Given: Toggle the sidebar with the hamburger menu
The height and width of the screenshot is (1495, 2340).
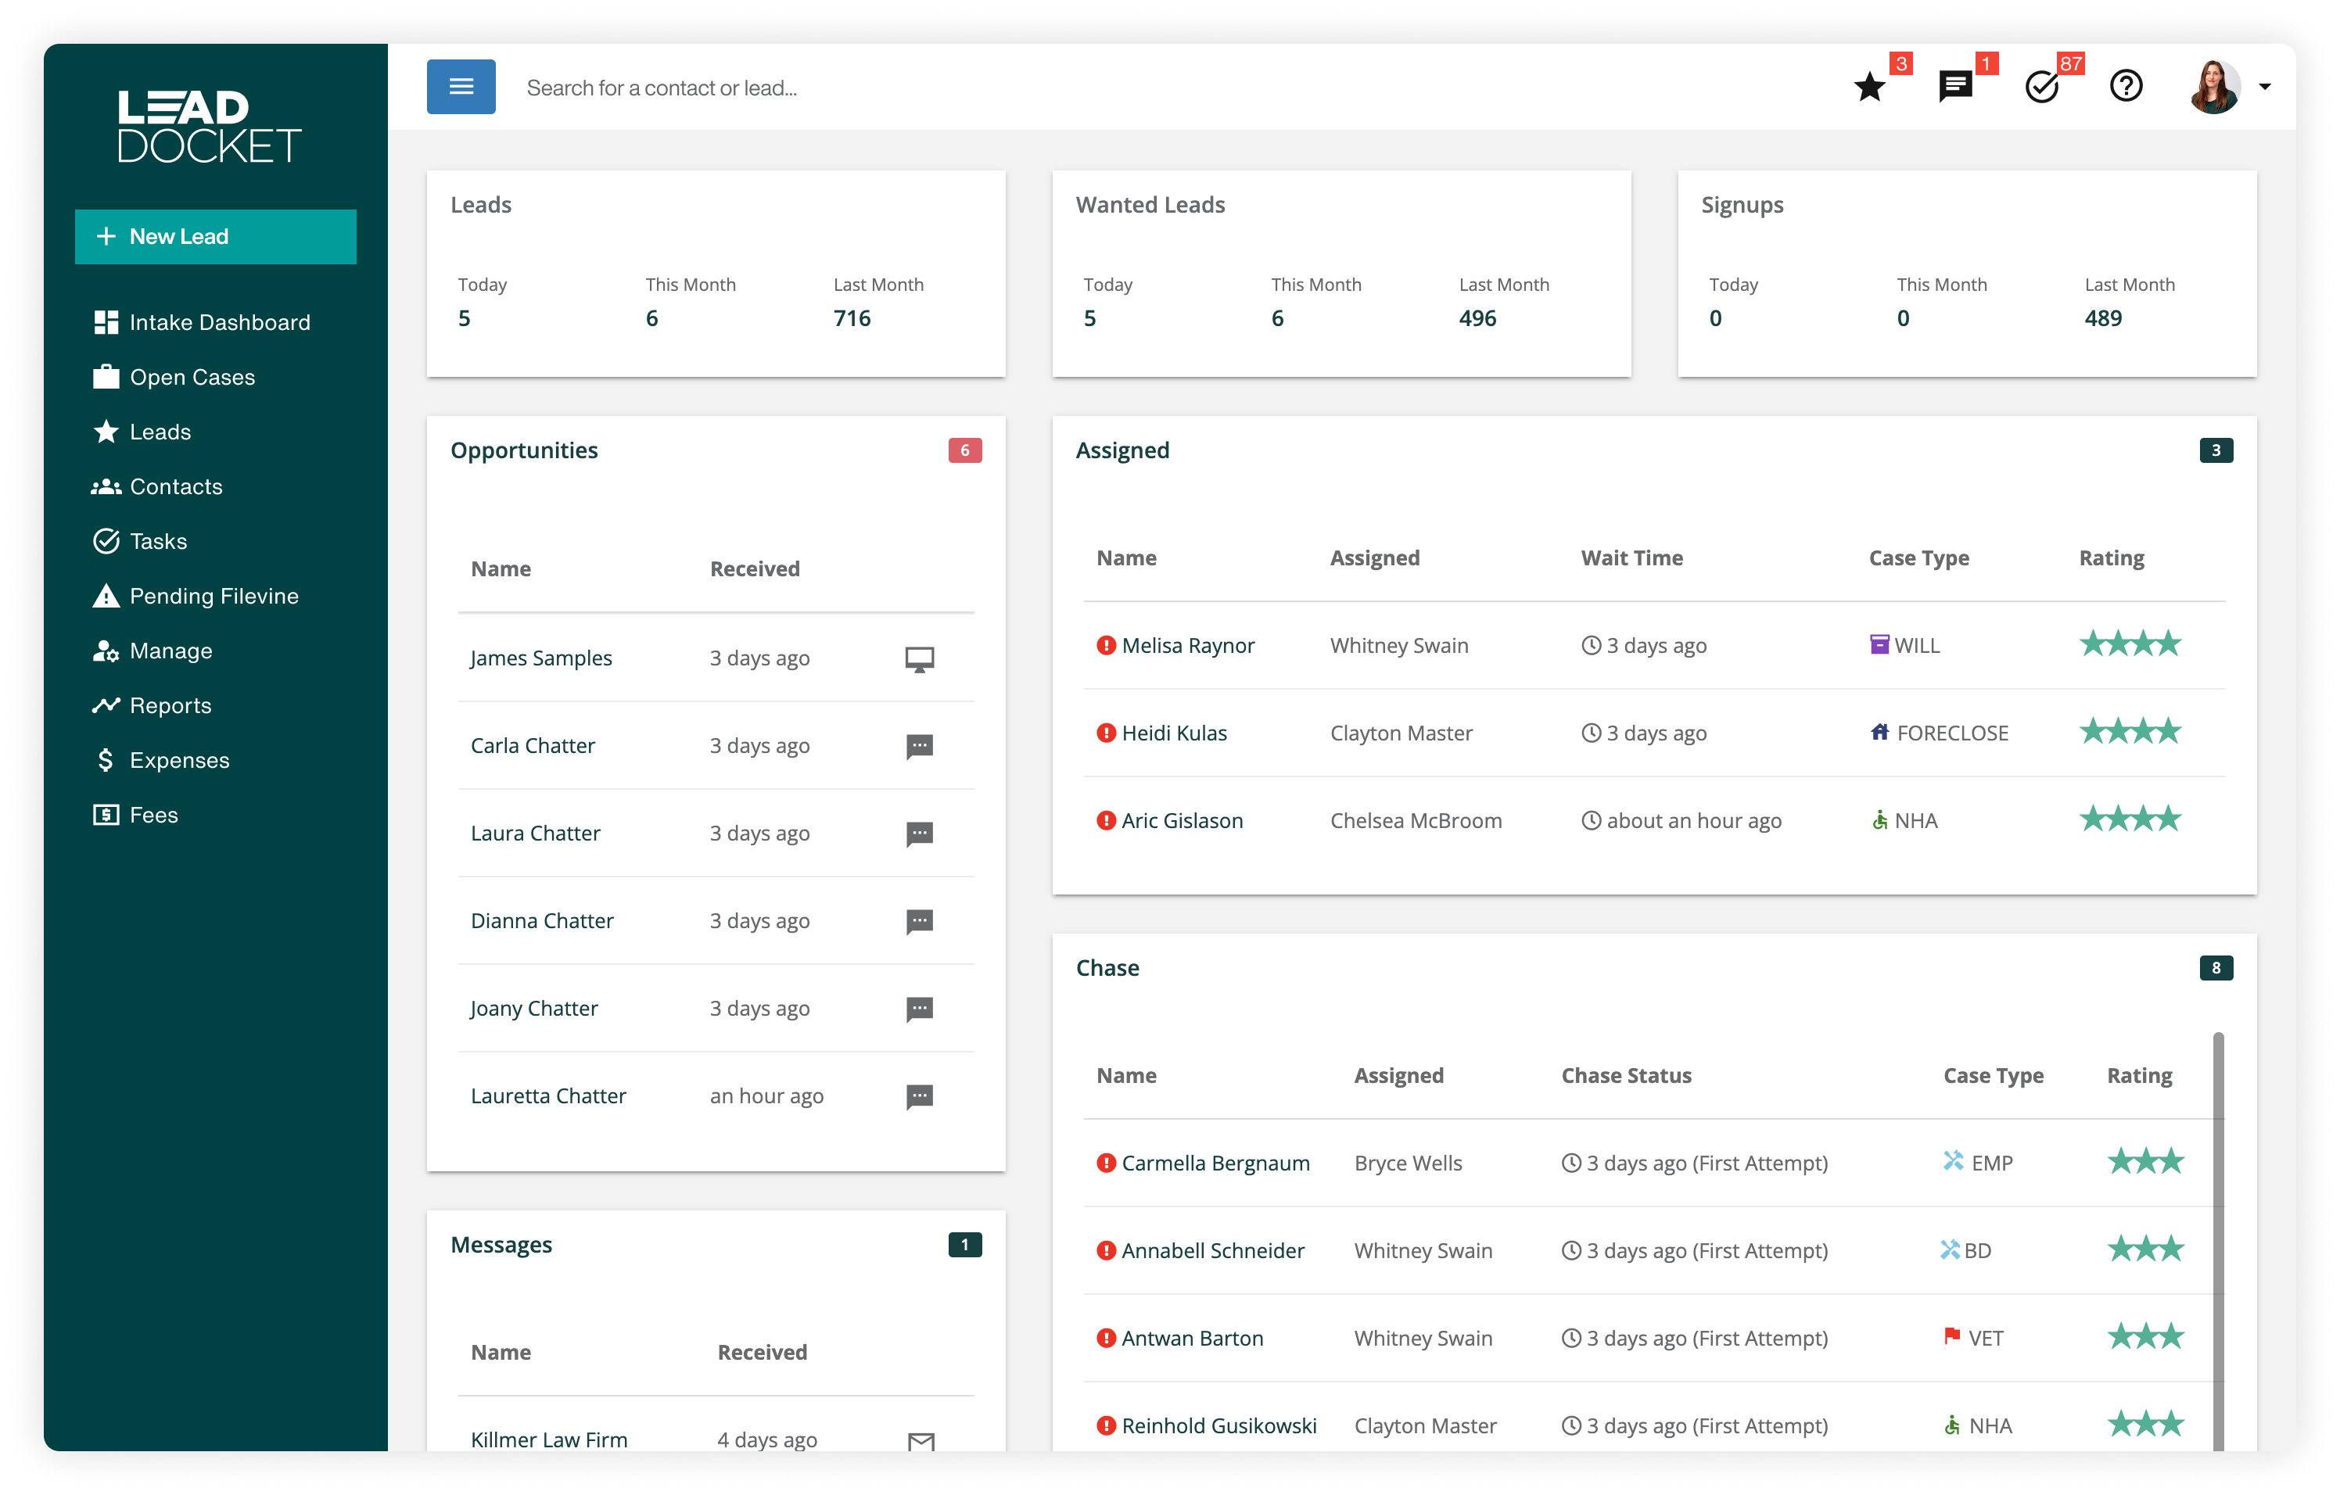Looking at the screenshot, I should tap(461, 85).
